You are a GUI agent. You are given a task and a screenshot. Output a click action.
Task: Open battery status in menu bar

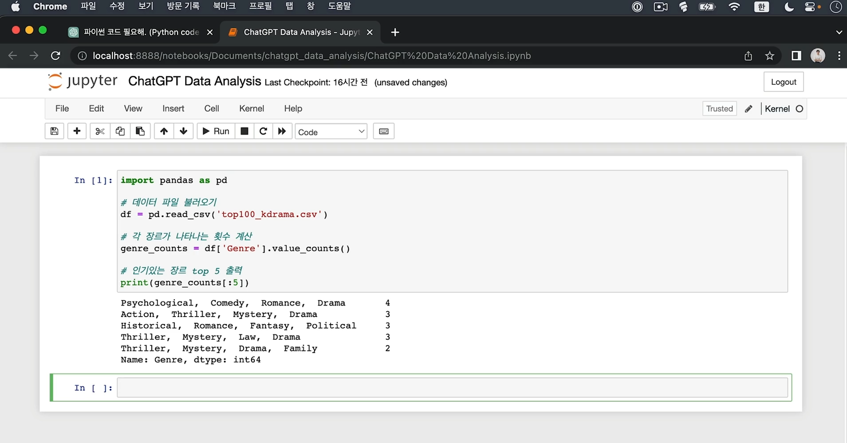tap(707, 7)
